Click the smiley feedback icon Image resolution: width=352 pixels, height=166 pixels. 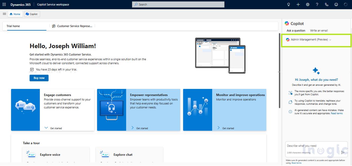[336, 4]
